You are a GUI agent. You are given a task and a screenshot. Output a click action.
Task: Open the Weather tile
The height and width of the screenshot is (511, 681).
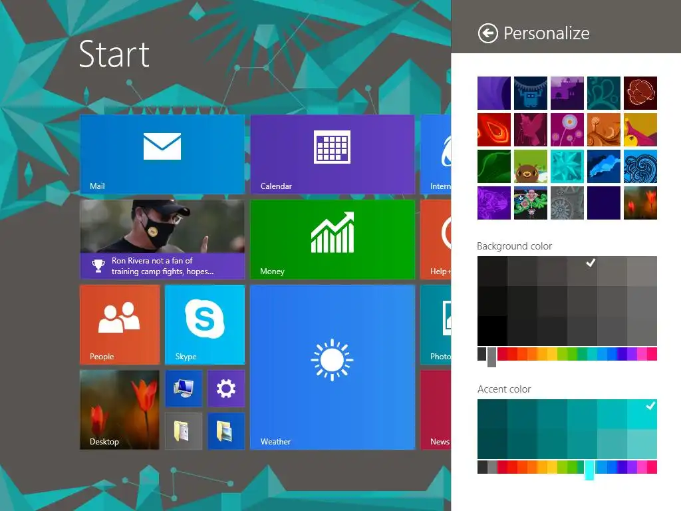click(333, 367)
